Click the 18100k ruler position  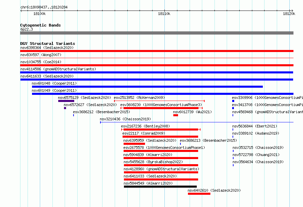(39, 14)
